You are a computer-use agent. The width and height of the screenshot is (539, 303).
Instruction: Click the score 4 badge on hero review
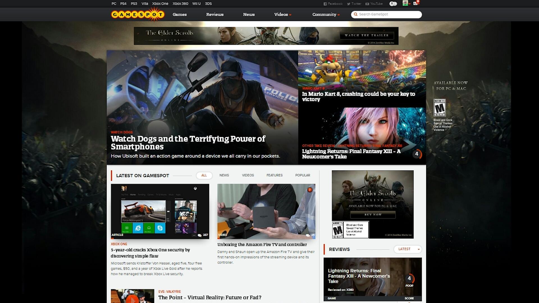tap(417, 154)
